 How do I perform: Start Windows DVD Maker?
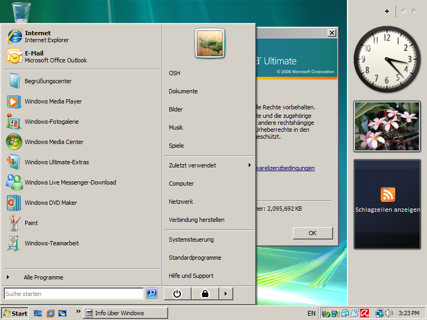(50, 203)
